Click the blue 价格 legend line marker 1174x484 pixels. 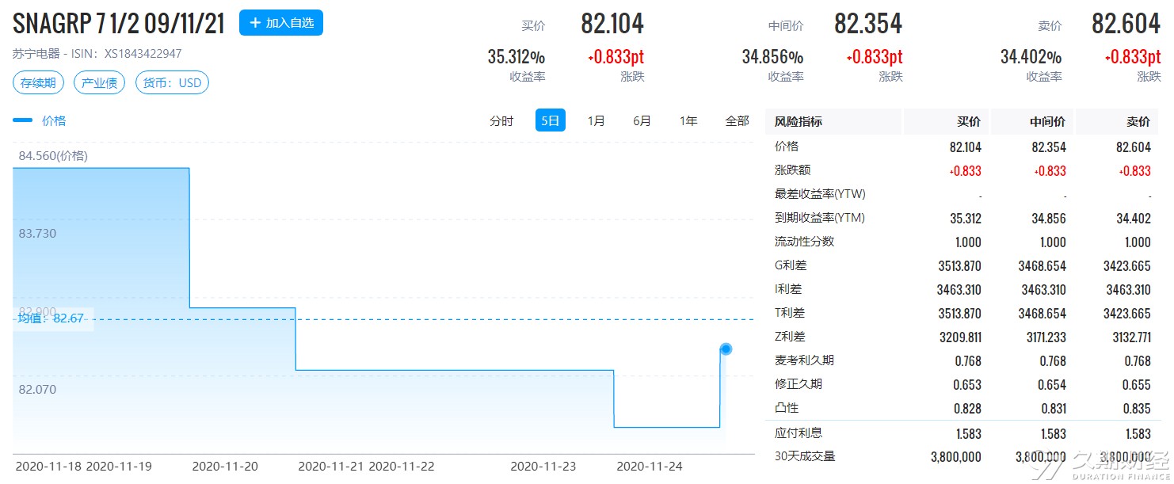[x=22, y=120]
